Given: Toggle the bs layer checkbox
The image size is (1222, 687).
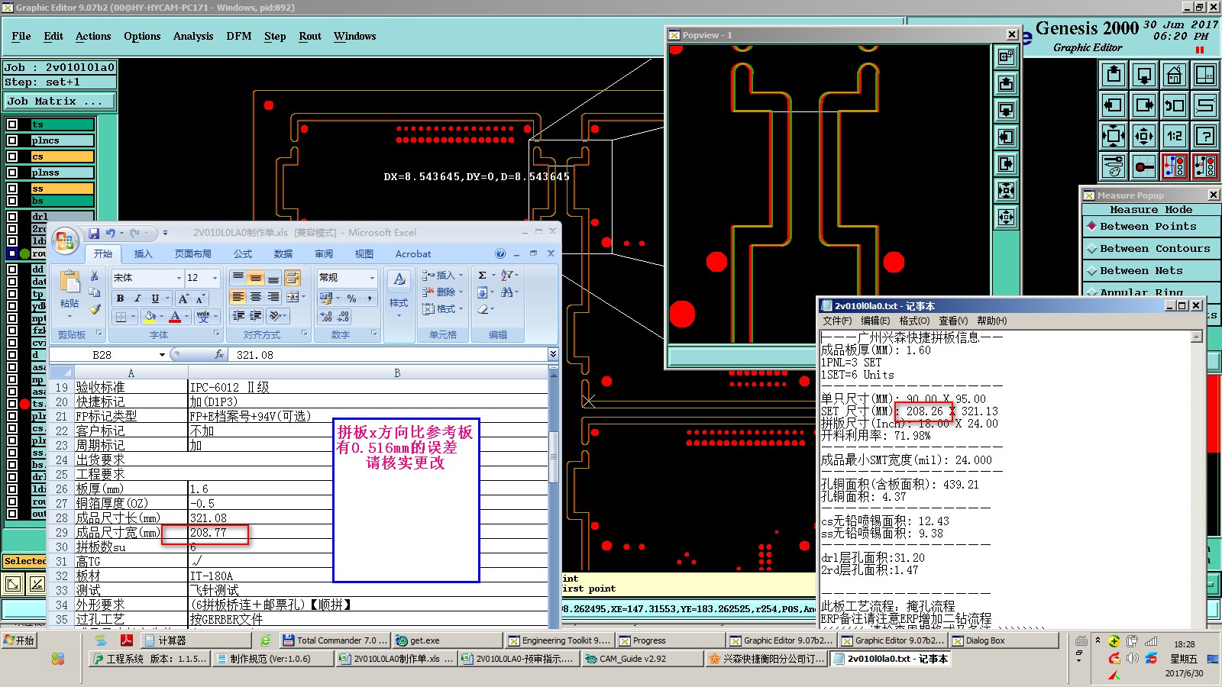Looking at the screenshot, I should [12, 201].
